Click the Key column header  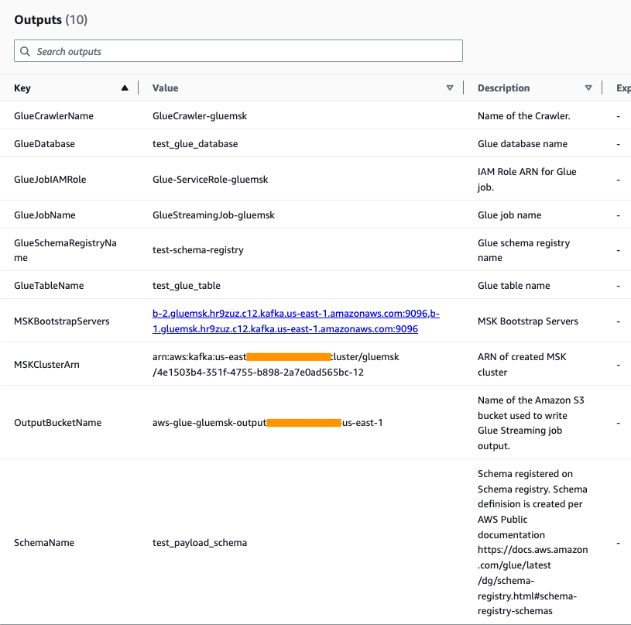click(22, 88)
